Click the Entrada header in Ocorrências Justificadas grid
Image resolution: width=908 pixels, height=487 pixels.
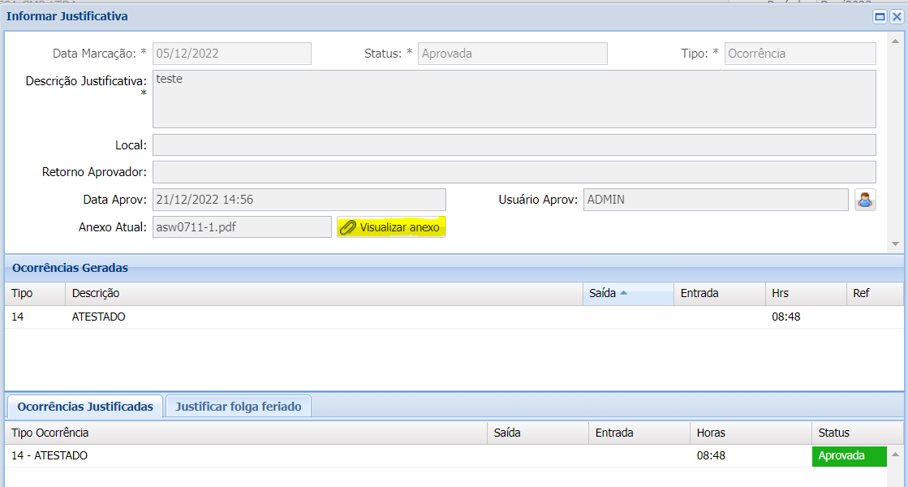tap(639, 433)
